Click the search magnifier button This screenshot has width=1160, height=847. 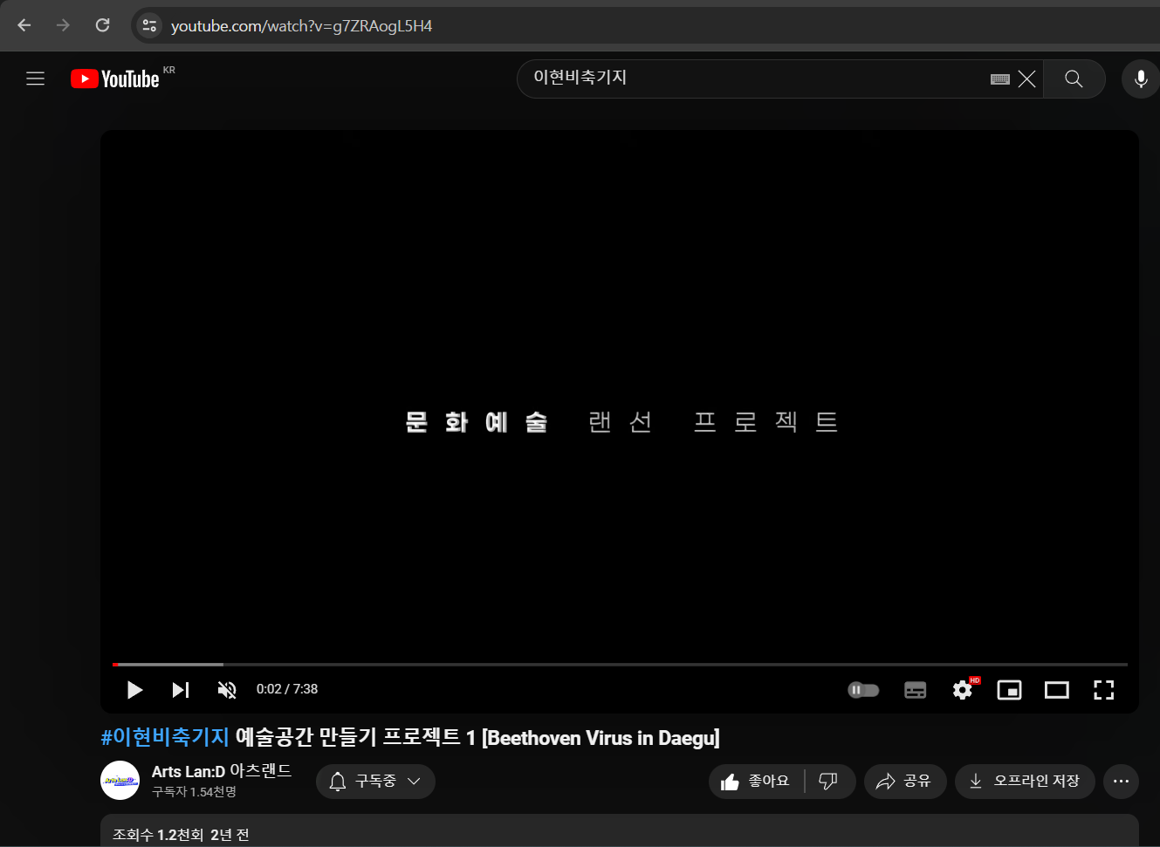pos(1074,79)
